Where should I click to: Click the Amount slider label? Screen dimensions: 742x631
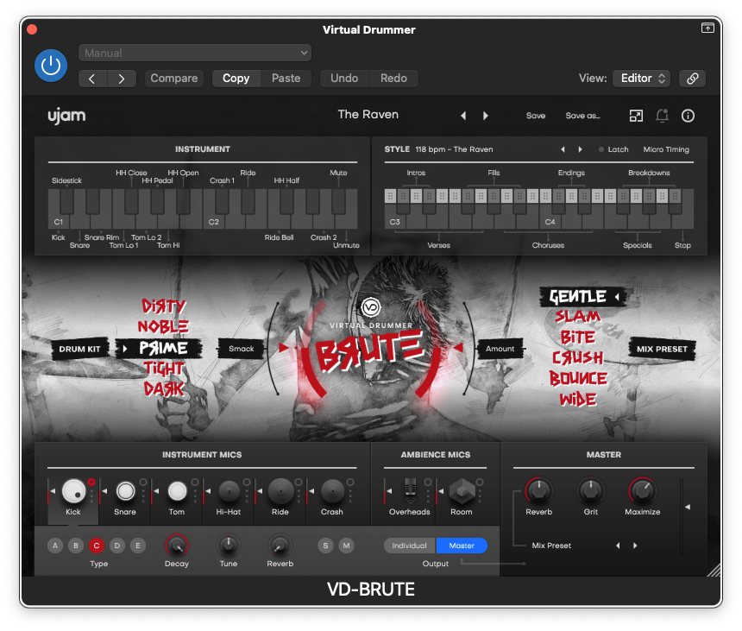click(x=500, y=349)
